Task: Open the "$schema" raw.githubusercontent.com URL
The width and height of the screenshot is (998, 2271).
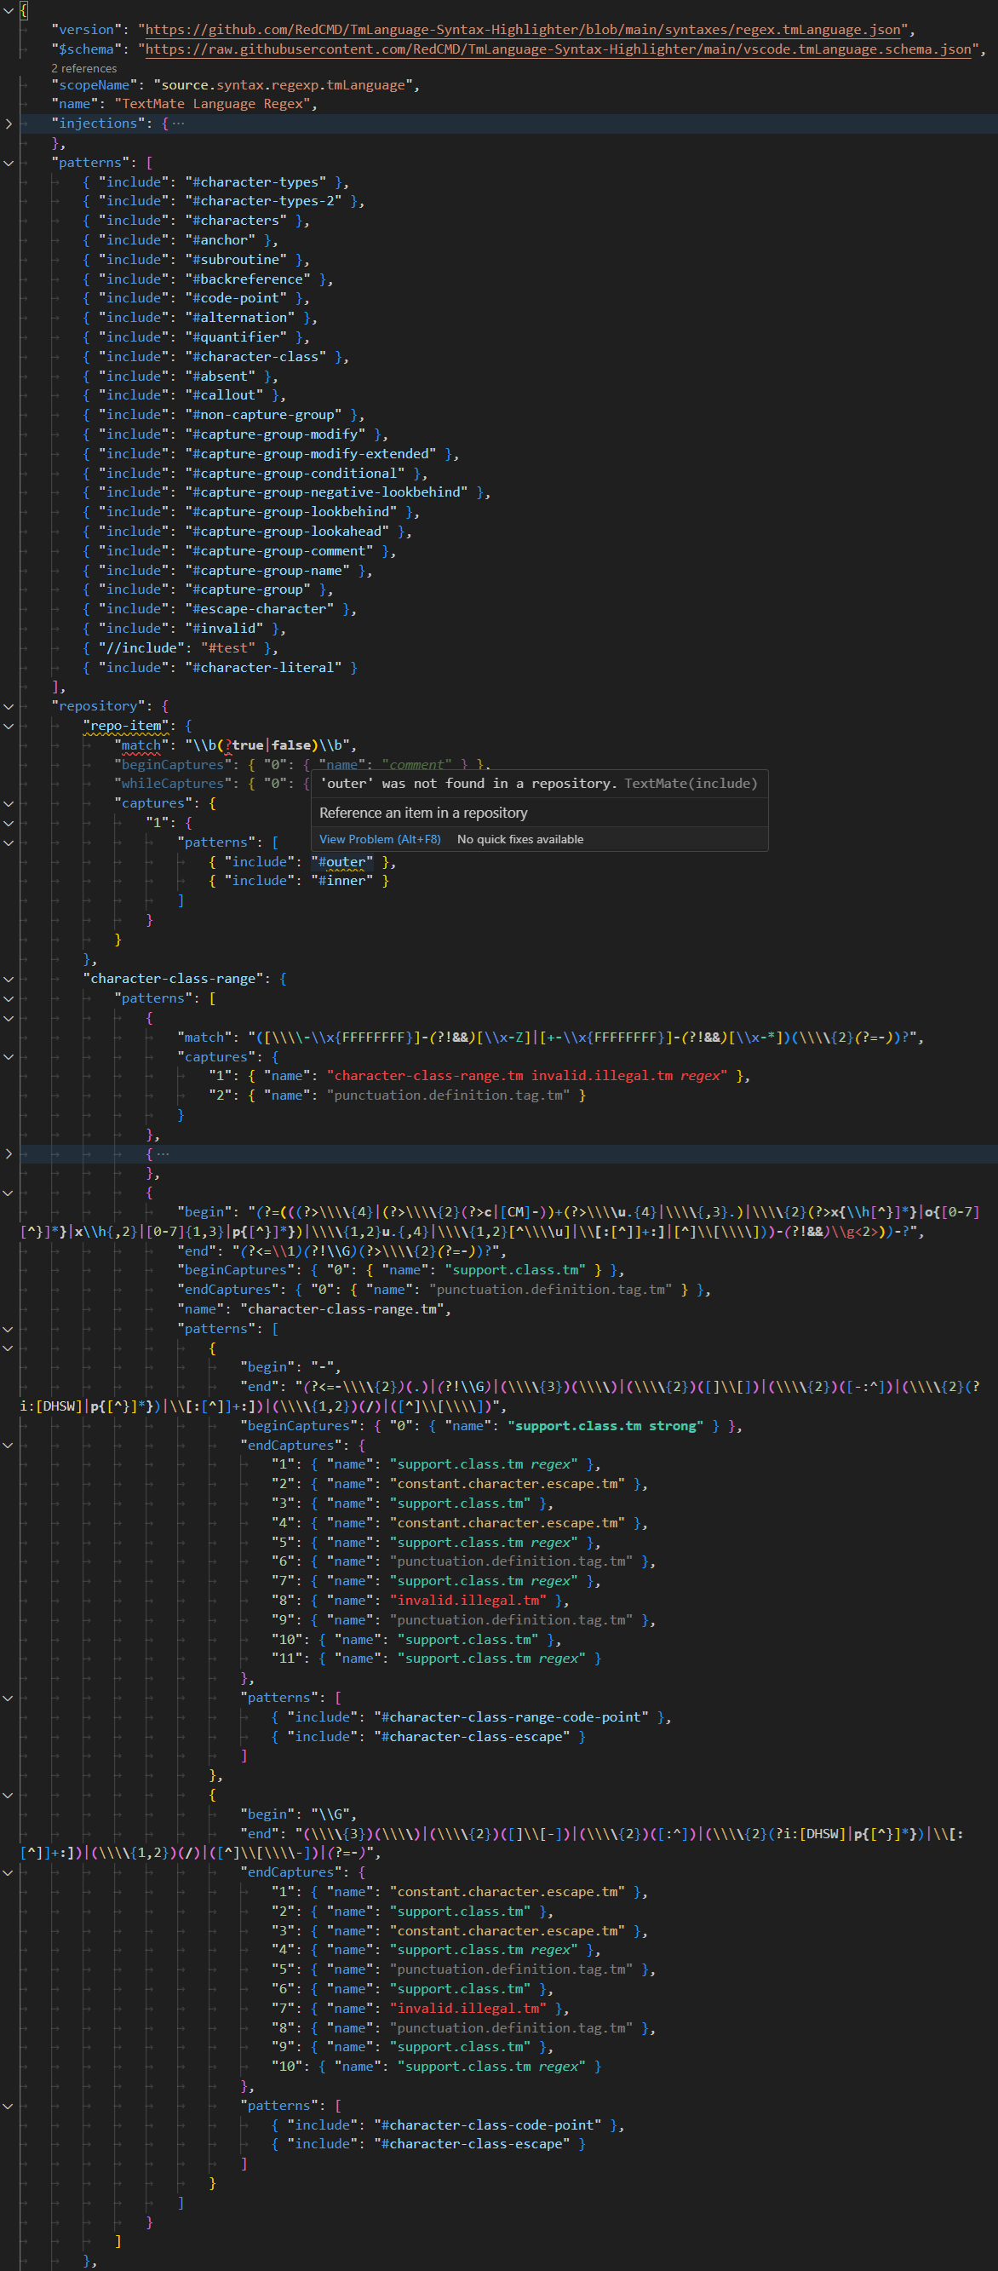Action: [558, 49]
